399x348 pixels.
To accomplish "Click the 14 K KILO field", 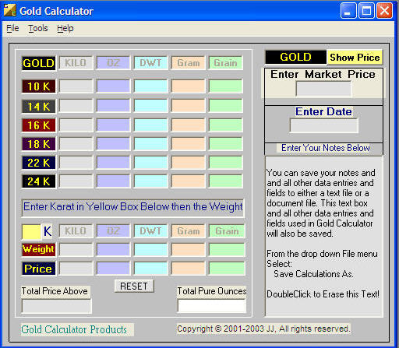I will pos(76,106).
